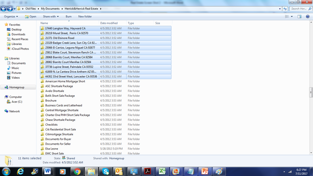Open Skype from the taskbar
Viewport: 313px width, 176px height.
point(106,172)
